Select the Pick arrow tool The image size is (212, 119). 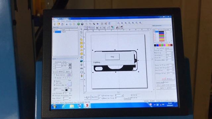point(81,29)
